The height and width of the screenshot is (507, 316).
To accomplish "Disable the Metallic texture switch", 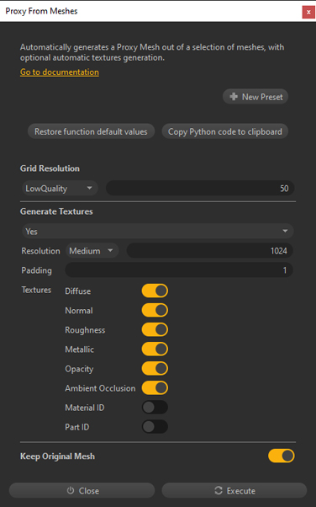I will (155, 349).
